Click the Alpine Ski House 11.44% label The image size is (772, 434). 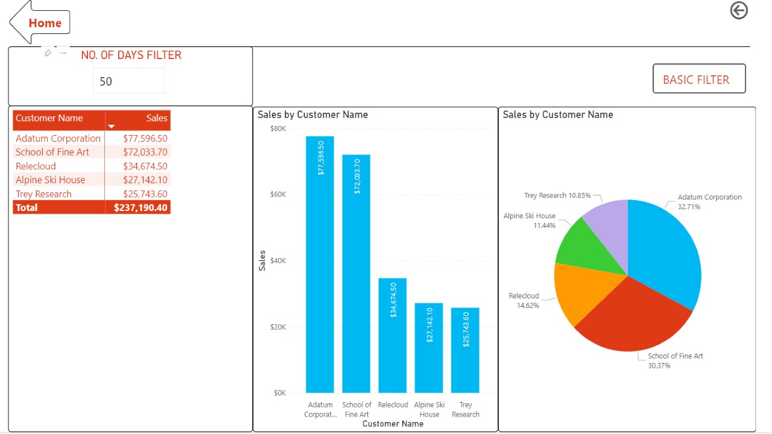[530, 220]
